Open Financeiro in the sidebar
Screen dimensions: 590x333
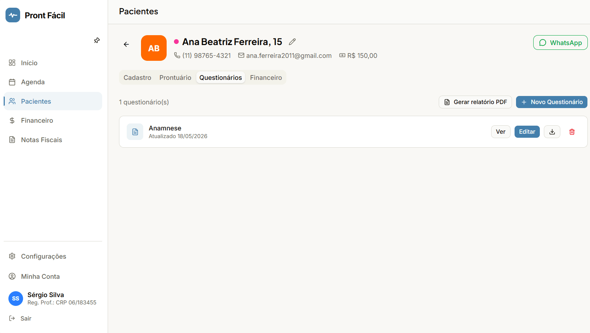tap(53, 121)
